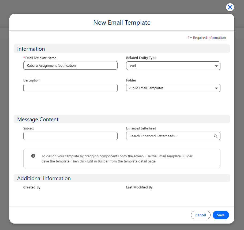The height and width of the screenshot is (230, 244).
Task: Save the new email template
Action: [x=220, y=215]
